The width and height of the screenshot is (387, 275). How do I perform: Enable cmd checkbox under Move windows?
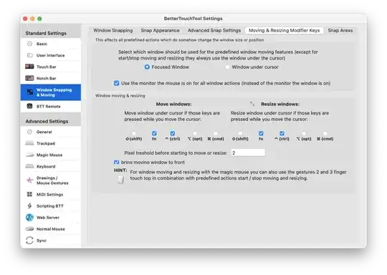[x=216, y=133]
